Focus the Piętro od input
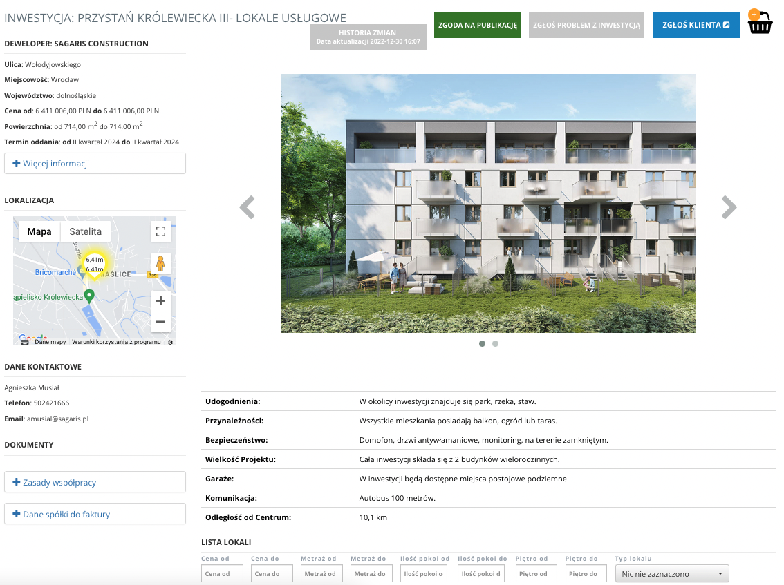 (x=536, y=573)
